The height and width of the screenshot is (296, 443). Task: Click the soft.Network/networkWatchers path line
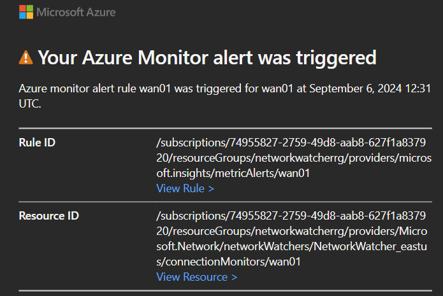coord(291,246)
